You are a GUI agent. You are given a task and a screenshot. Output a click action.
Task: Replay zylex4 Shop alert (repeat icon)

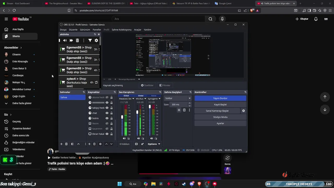click(x=96, y=82)
